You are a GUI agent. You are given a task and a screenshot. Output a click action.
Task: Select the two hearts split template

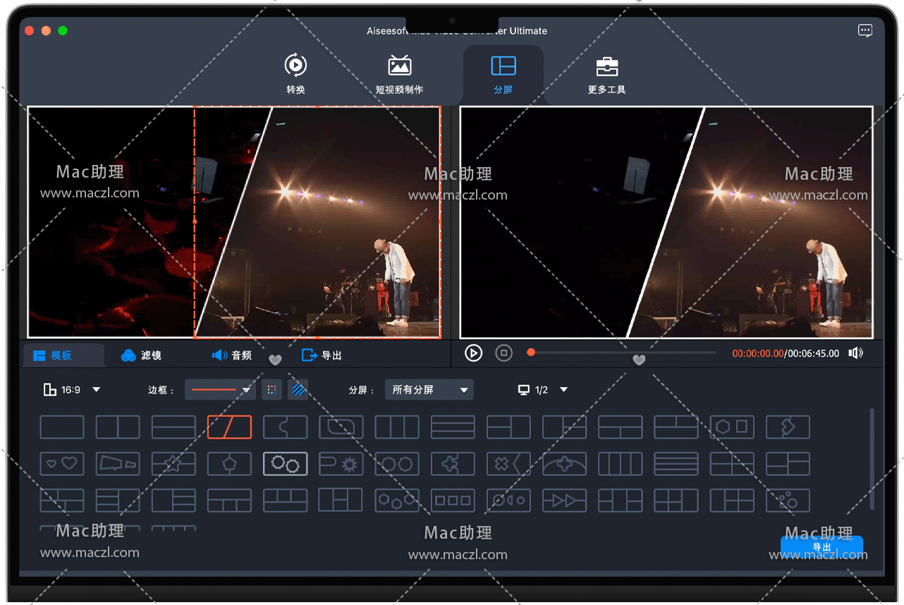pos(62,464)
